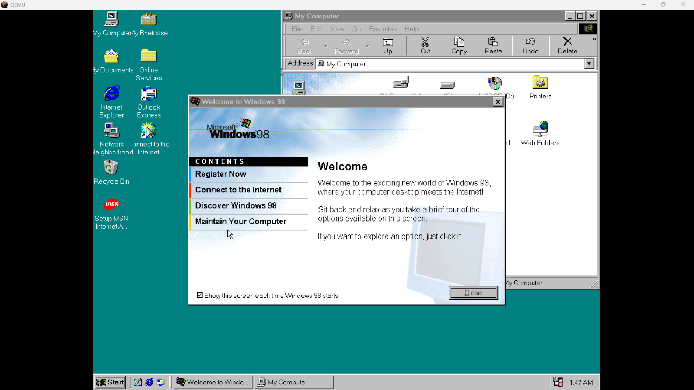694x390 pixels.
Task: Use the Paste icon in My Computer
Action: [493, 45]
